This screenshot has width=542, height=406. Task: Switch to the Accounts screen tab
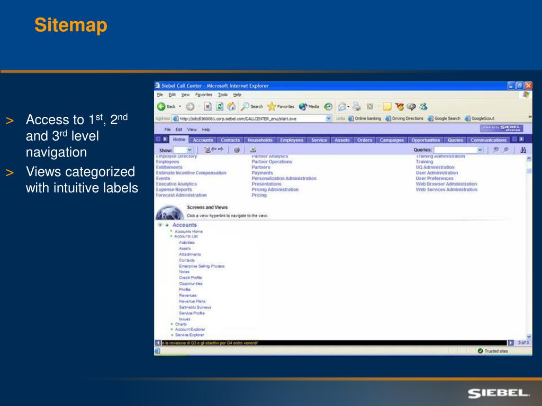point(203,140)
